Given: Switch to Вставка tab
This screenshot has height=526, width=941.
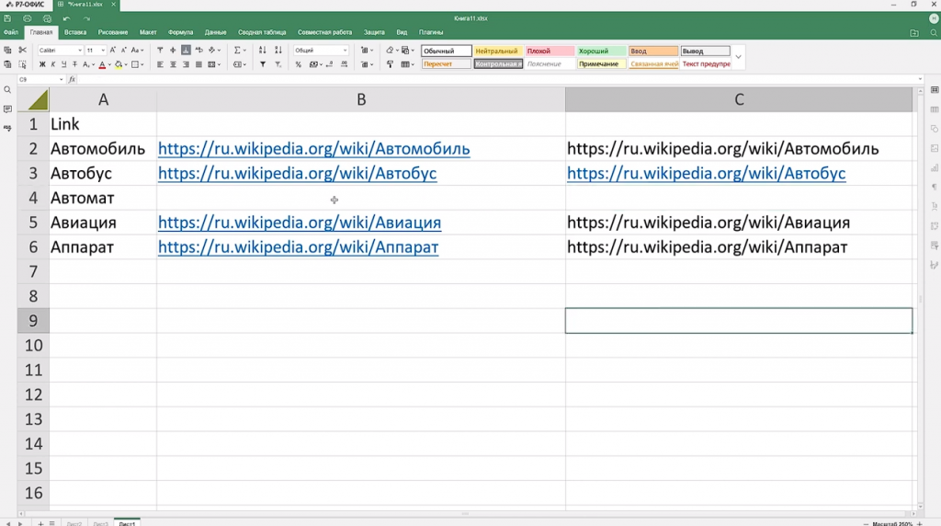Looking at the screenshot, I should click(x=75, y=32).
